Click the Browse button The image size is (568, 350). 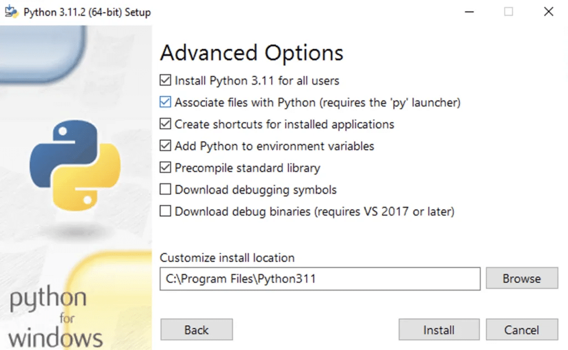(521, 278)
